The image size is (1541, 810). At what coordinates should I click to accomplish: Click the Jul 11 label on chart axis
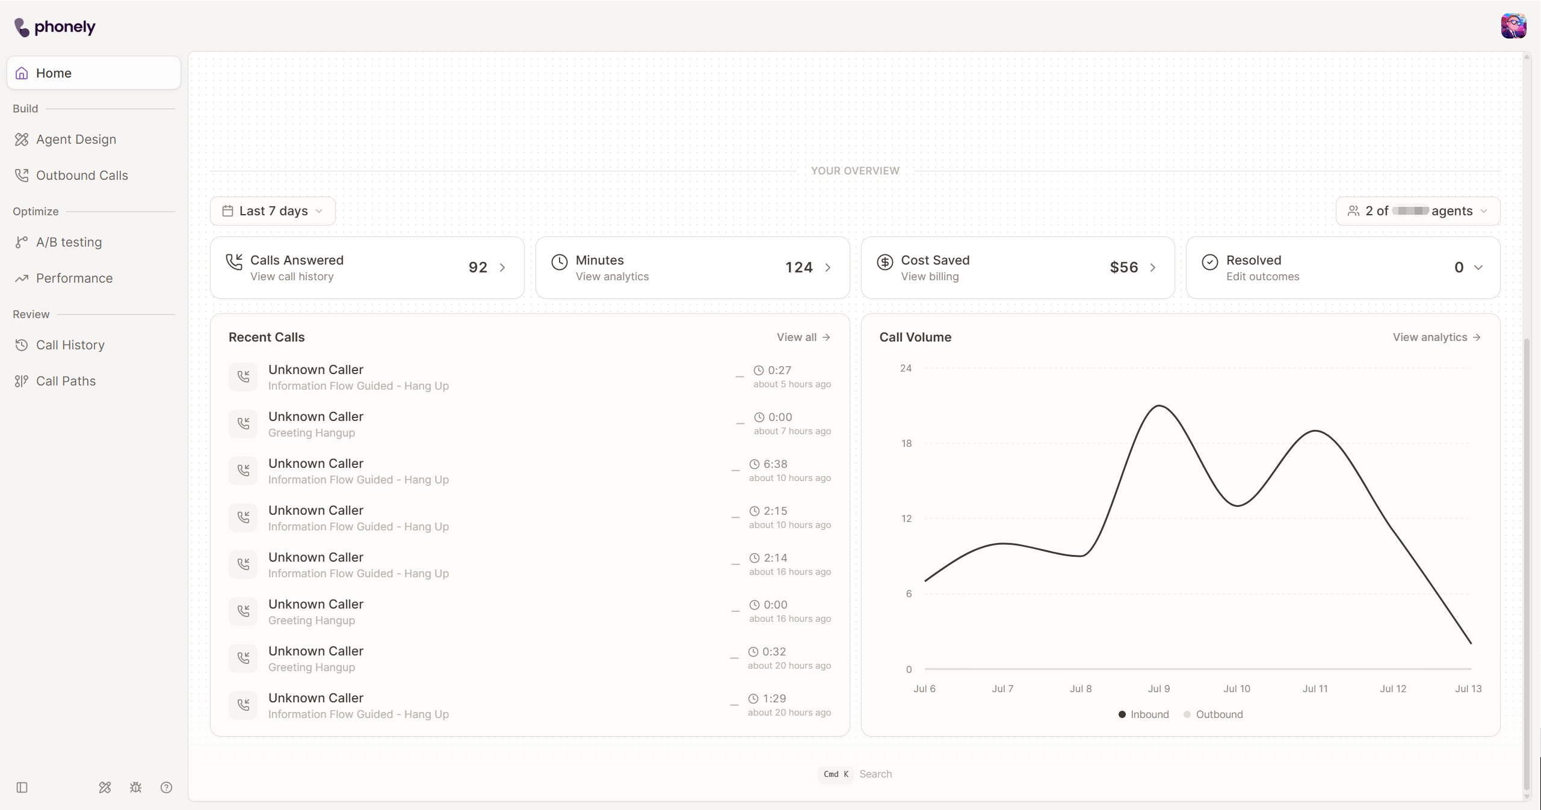[1315, 689]
